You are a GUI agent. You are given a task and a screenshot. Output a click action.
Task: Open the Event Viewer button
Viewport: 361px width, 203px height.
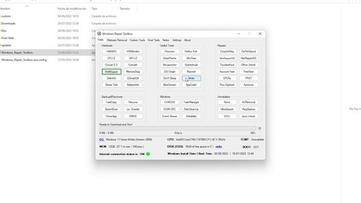click(170, 116)
